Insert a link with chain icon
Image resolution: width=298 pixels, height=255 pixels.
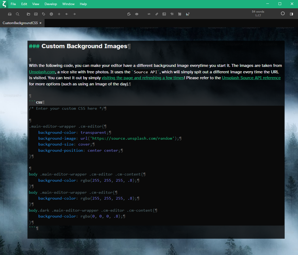[x=157, y=14]
